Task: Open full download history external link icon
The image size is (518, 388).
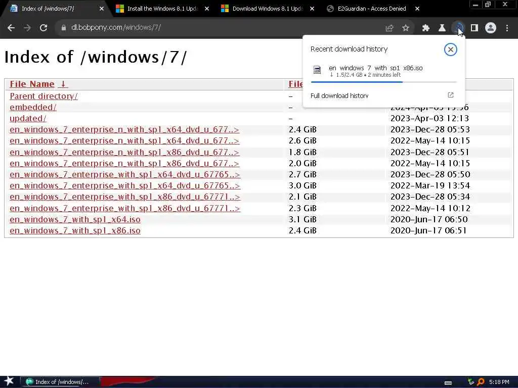Action: (x=451, y=95)
